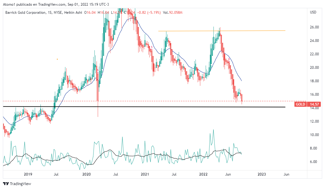The height and width of the screenshot is (189, 325).
Task: Select the NYSE exchange label
Action: point(58,13)
